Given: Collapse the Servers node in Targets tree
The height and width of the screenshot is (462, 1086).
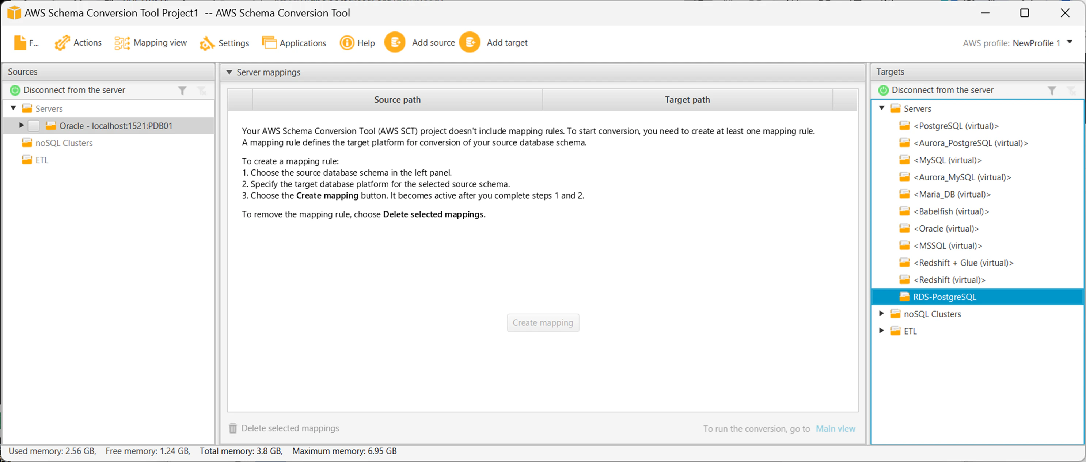Looking at the screenshot, I should pos(882,108).
